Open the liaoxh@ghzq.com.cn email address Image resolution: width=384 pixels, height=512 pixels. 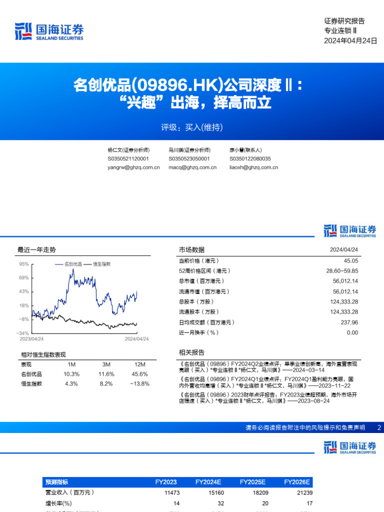253,167
